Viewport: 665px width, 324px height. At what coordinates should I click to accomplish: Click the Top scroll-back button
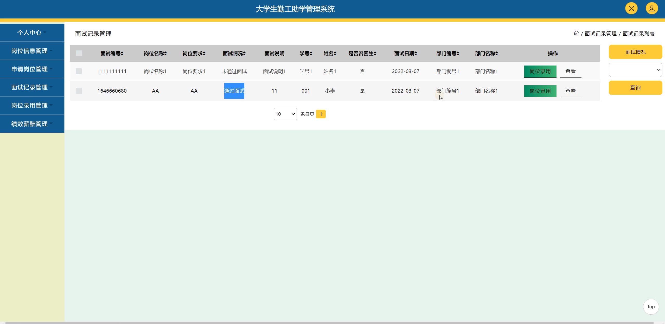coord(651,307)
